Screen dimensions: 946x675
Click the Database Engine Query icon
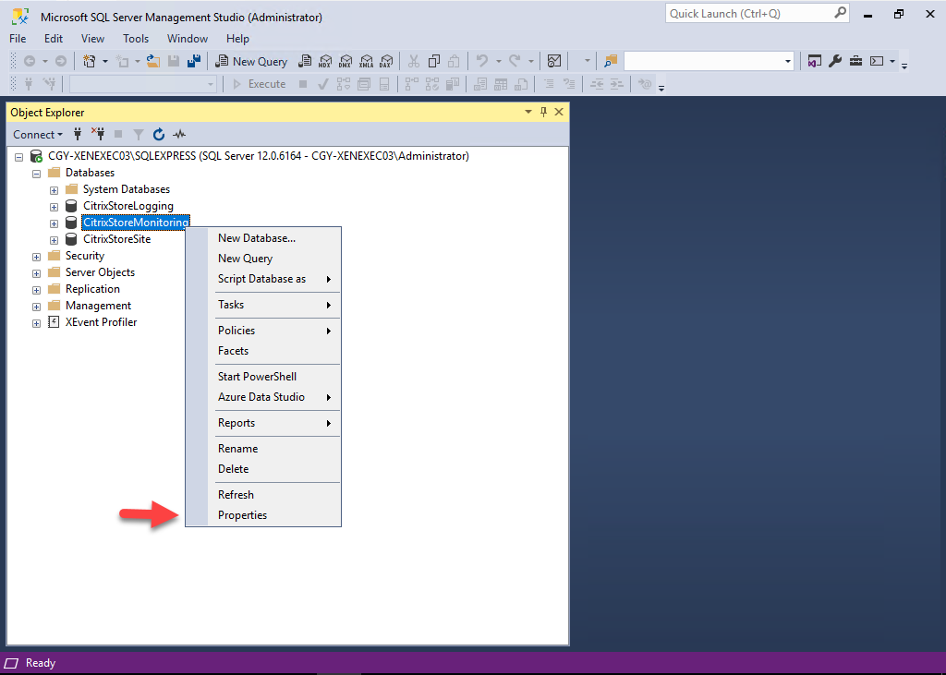(x=305, y=62)
